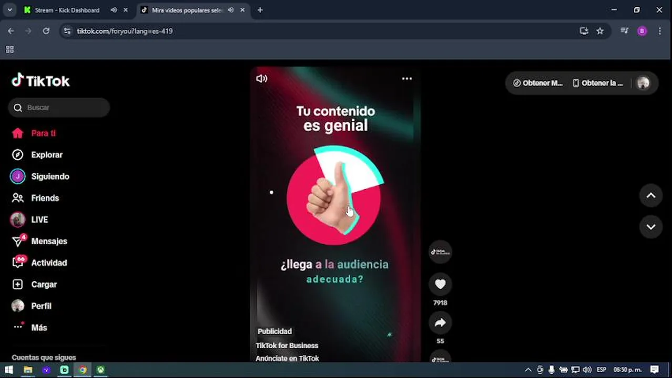672x378 pixels.
Task: Switch to Stream - Kick Dashboard tab
Action: (67, 10)
